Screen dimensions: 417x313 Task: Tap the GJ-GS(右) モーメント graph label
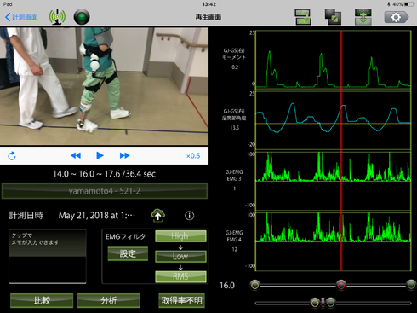coord(234,54)
